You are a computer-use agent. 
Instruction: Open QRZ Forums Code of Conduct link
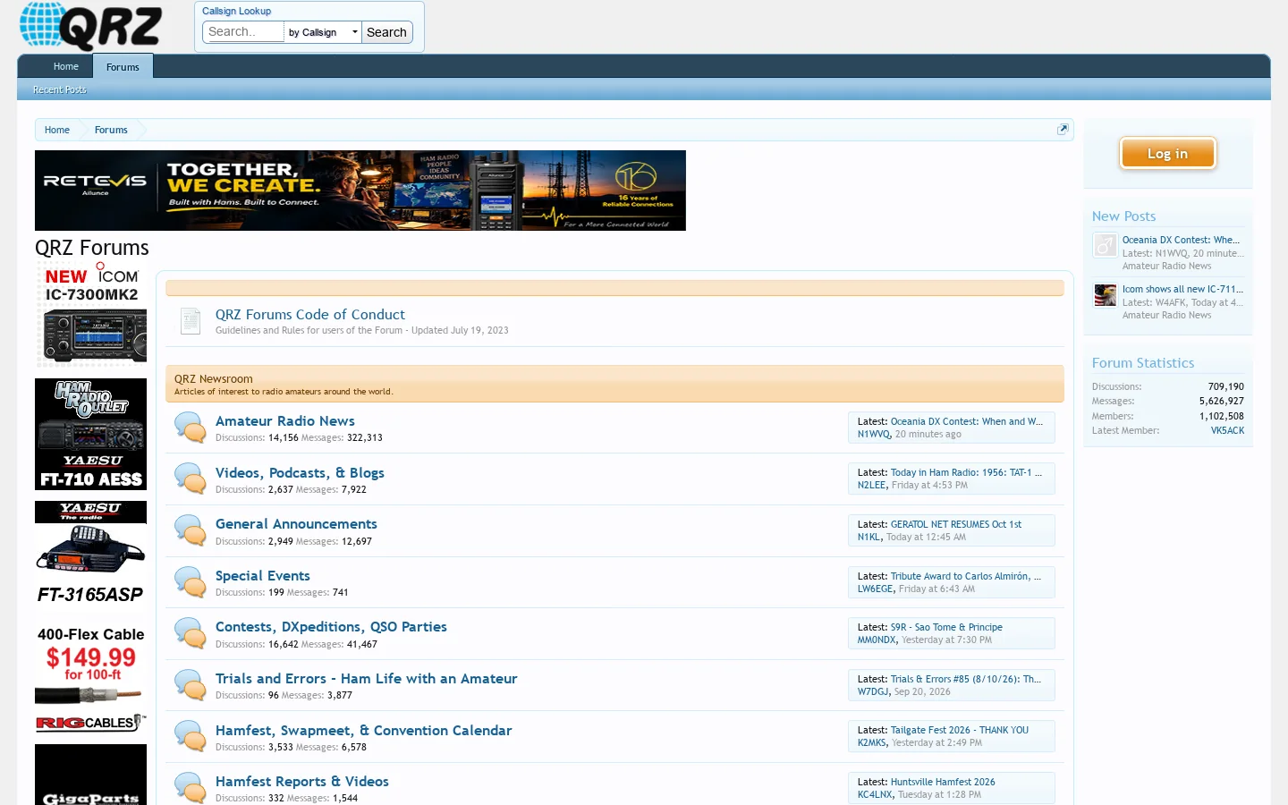coord(310,315)
